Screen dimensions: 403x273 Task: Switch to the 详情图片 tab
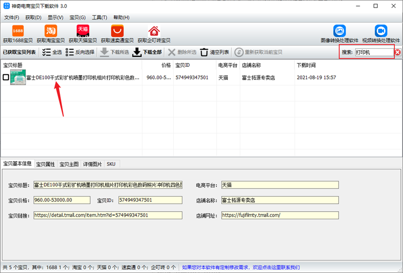(x=93, y=164)
